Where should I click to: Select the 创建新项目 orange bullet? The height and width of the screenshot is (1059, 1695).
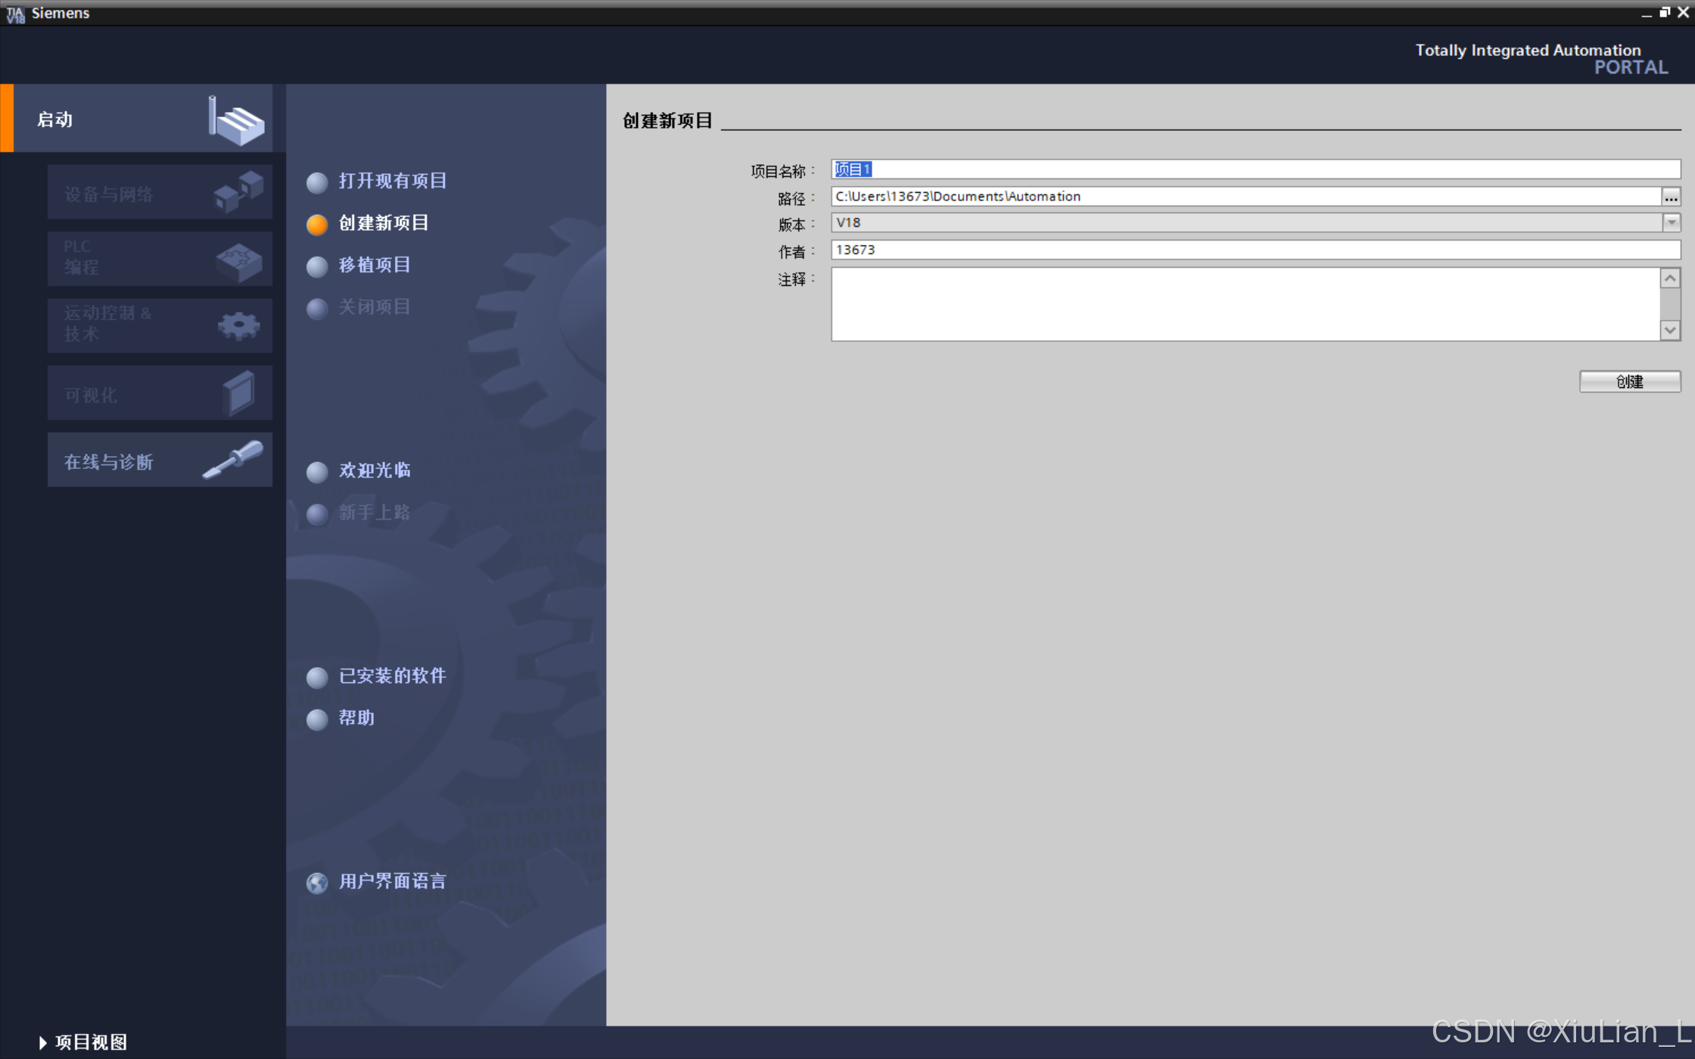pos(317,224)
